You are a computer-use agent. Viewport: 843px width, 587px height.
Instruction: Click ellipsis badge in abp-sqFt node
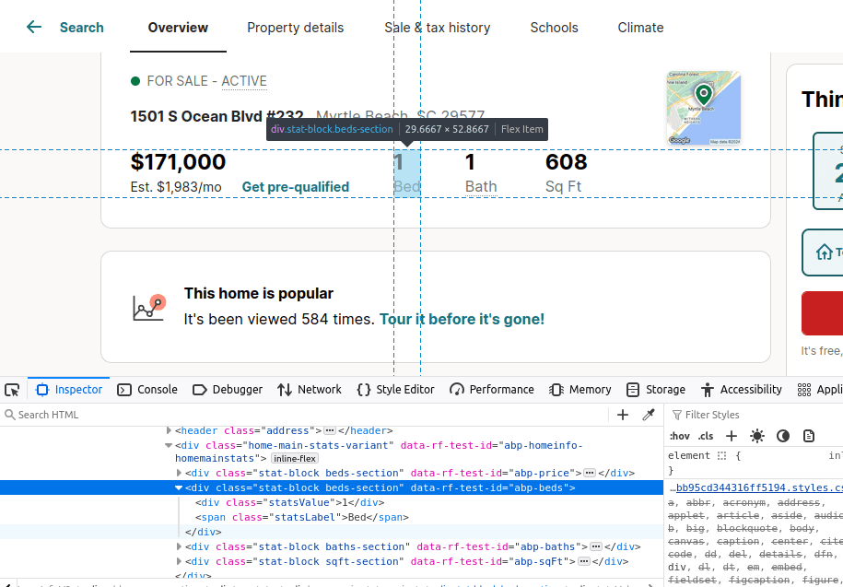click(584, 561)
